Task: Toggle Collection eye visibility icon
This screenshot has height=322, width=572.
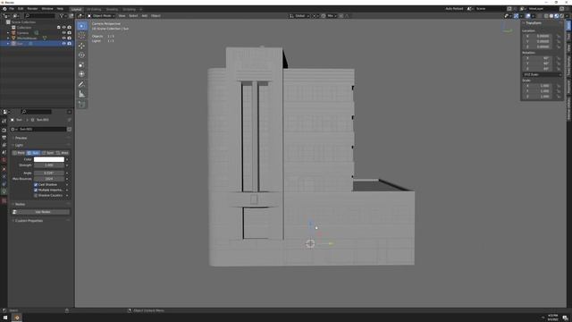Action: [63, 28]
